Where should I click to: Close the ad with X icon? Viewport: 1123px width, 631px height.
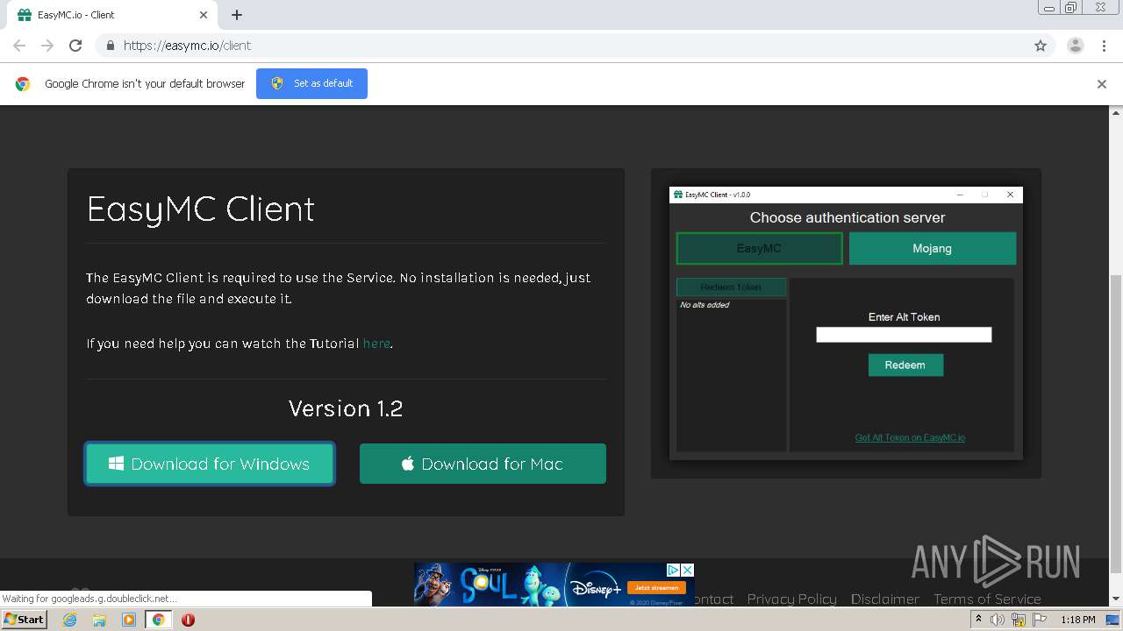coord(688,570)
